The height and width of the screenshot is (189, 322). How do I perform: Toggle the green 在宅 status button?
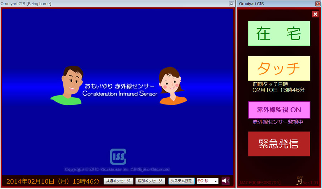(x=279, y=33)
